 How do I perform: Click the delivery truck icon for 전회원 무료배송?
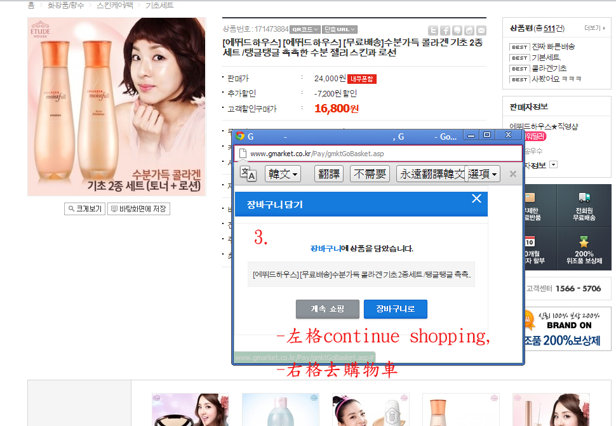click(x=584, y=197)
